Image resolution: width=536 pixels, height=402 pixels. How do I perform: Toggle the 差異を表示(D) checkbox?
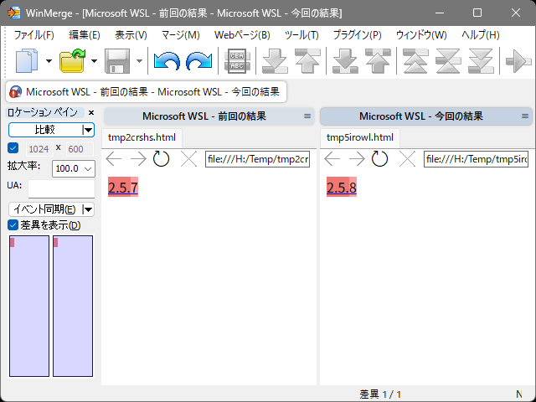coord(13,225)
